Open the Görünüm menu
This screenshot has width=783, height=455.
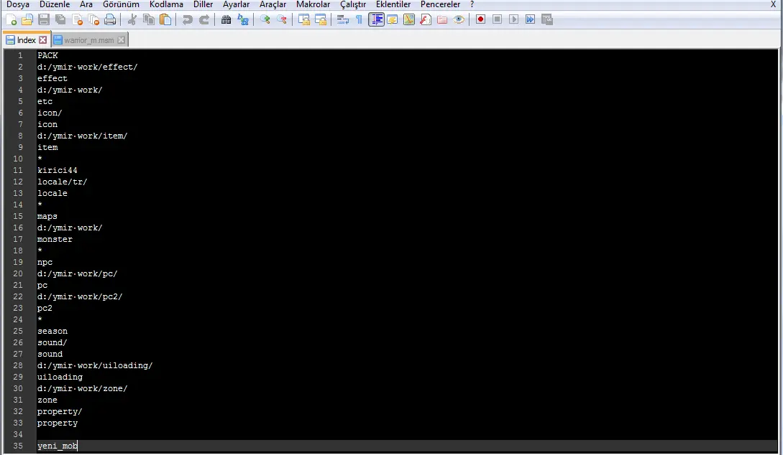click(x=121, y=4)
